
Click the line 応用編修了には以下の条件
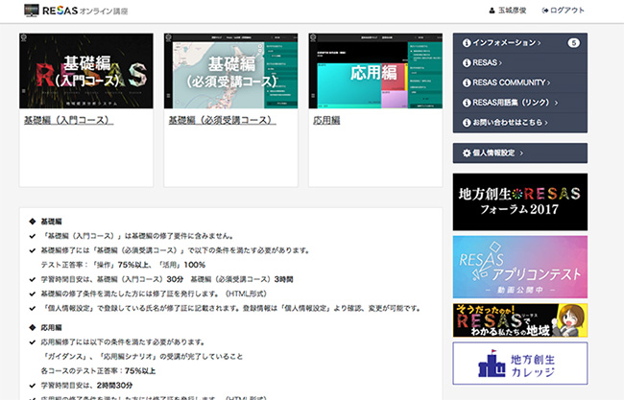click(123, 341)
